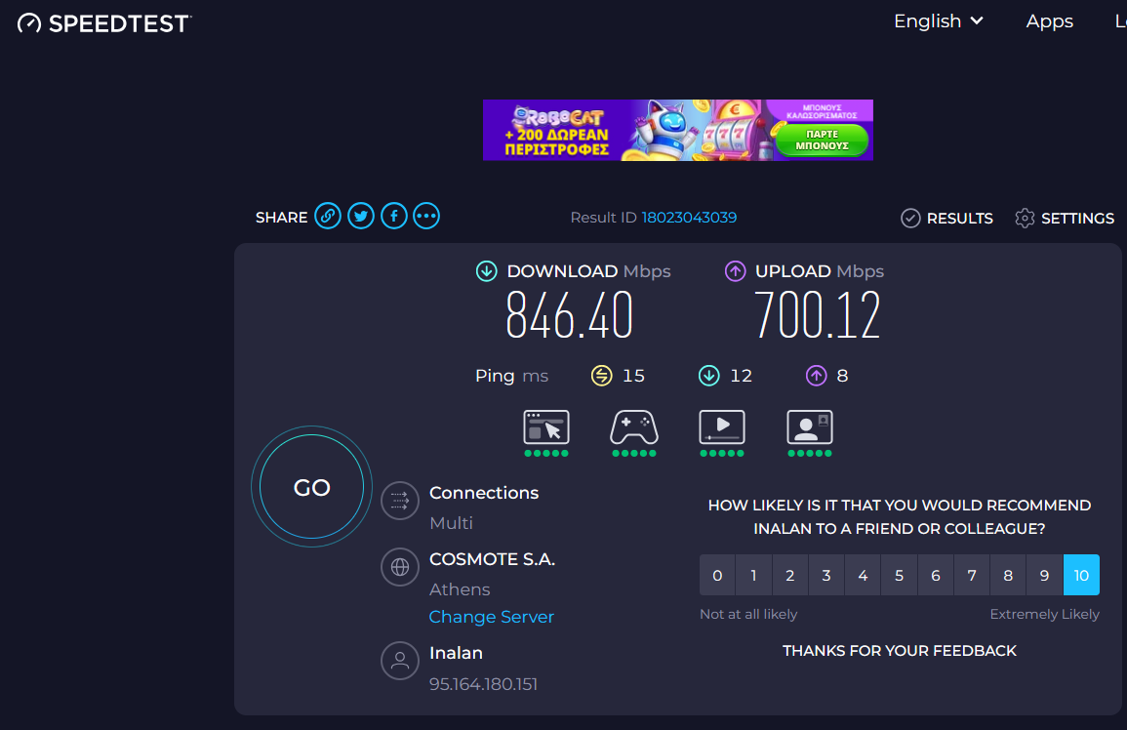Click the download value 846.40
Image resolution: width=1127 pixels, height=730 pixels.
click(x=569, y=314)
